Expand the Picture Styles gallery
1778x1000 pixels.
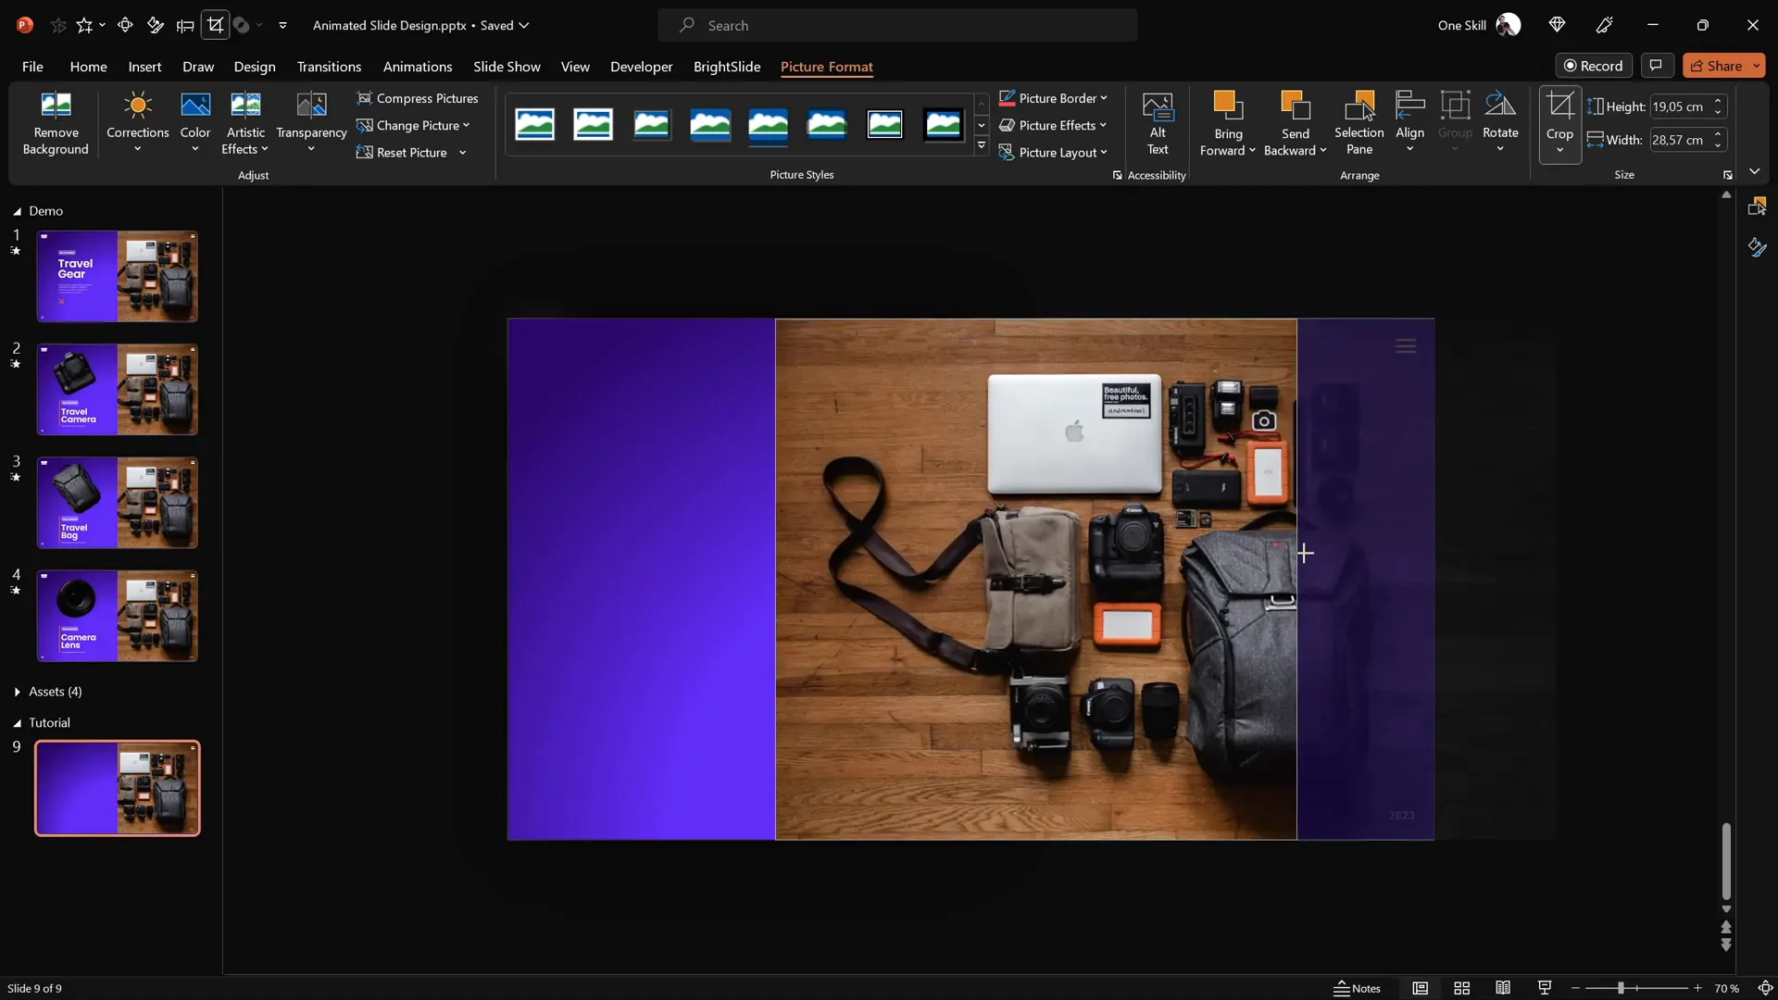point(981,145)
